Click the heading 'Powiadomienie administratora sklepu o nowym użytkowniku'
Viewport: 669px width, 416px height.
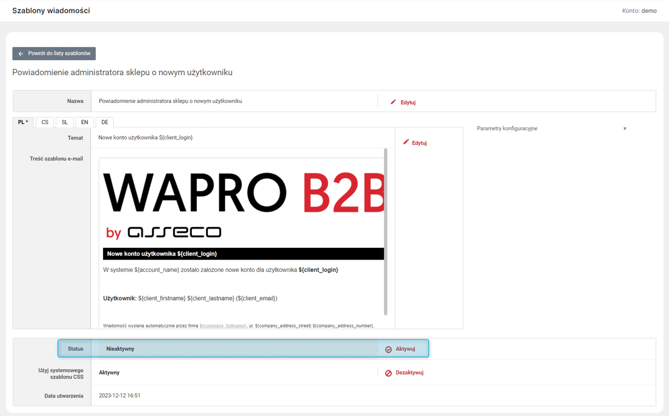point(122,72)
